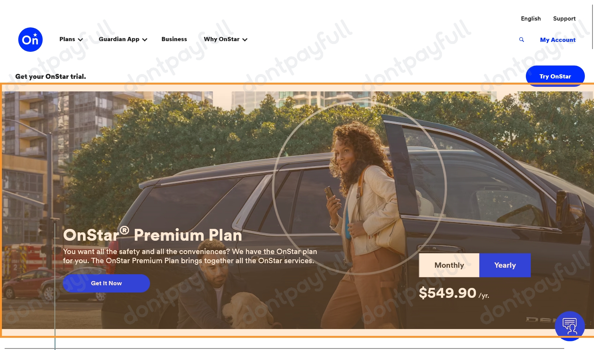Open the Support link
The image size is (594, 350).
click(x=564, y=19)
